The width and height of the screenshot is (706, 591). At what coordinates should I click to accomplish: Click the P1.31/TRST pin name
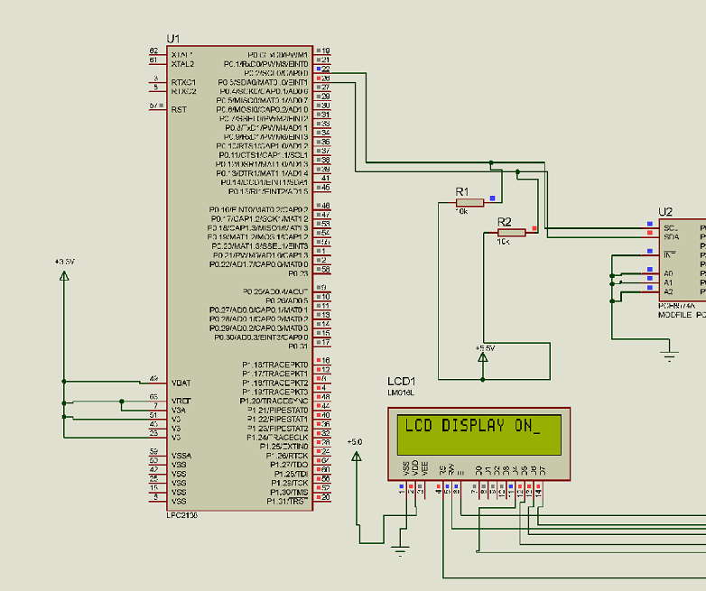(x=287, y=501)
